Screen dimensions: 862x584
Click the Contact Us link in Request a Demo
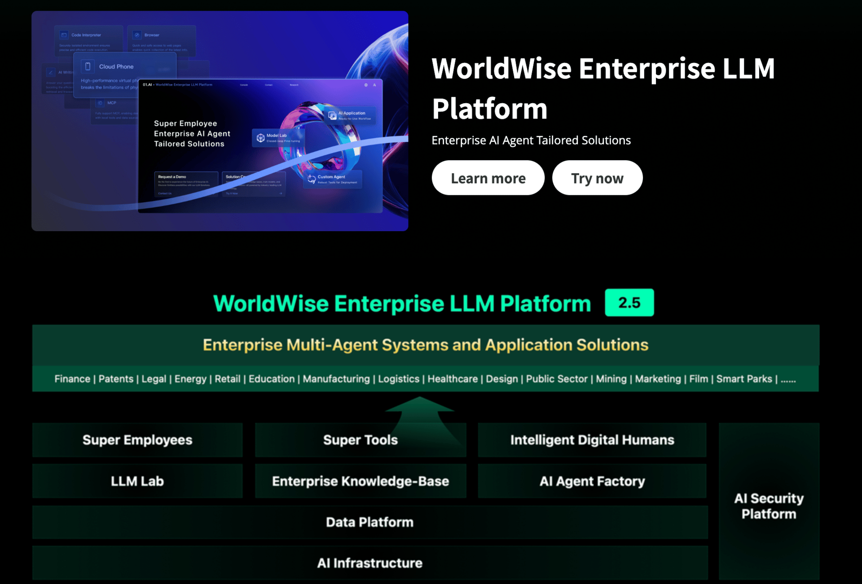165,193
